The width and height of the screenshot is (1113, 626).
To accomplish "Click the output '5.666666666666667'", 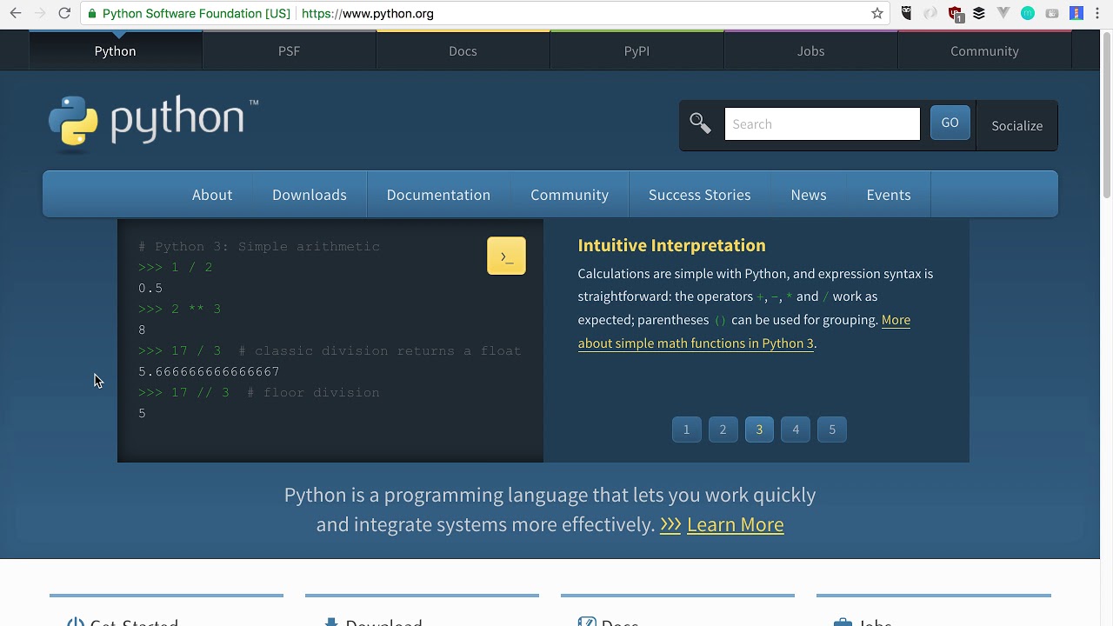I will click(x=209, y=372).
